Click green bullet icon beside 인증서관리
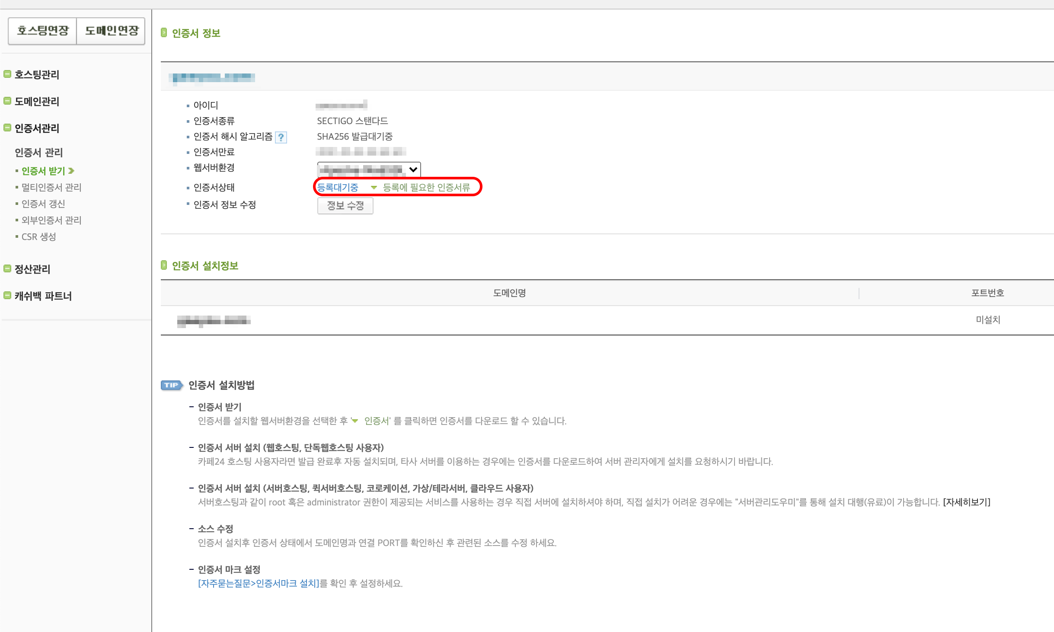Screen dimensions: 1054x632 pyautogui.click(x=7, y=128)
